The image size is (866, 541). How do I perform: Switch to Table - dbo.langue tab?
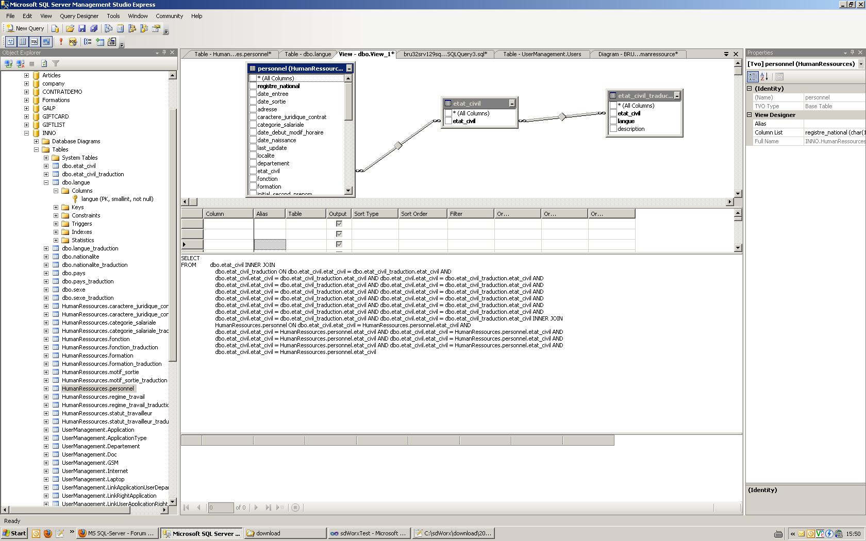[x=308, y=54]
